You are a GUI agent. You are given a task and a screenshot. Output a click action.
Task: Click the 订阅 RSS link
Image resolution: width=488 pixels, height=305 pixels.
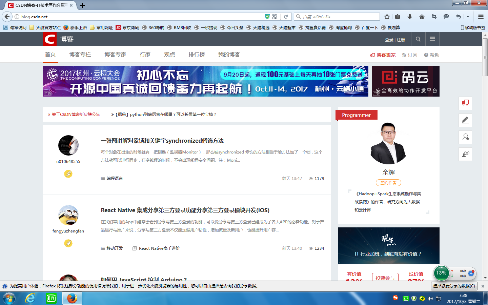click(x=410, y=55)
